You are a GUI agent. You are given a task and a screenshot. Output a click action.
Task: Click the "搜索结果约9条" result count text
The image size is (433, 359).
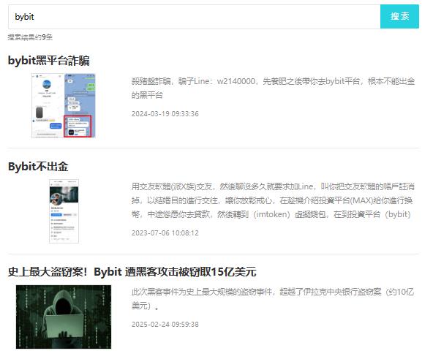(x=30, y=37)
